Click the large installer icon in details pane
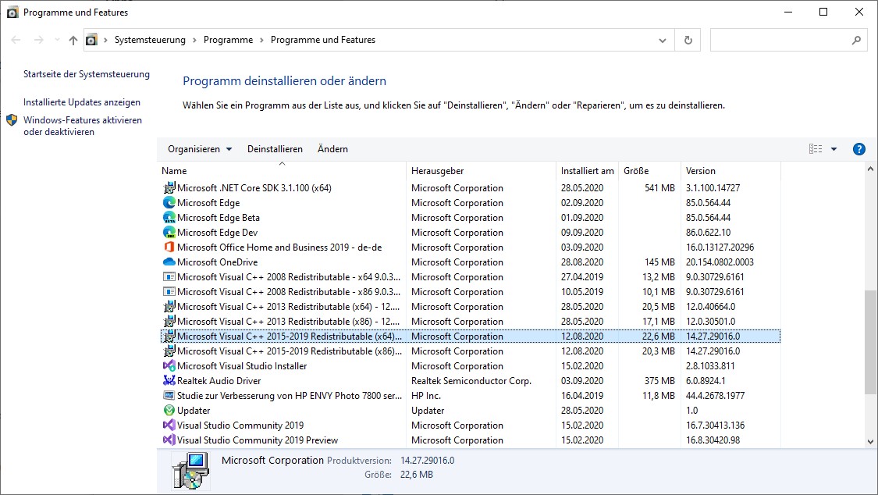Image resolution: width=878 pixels, height=495 pixels. pos(190,471)
